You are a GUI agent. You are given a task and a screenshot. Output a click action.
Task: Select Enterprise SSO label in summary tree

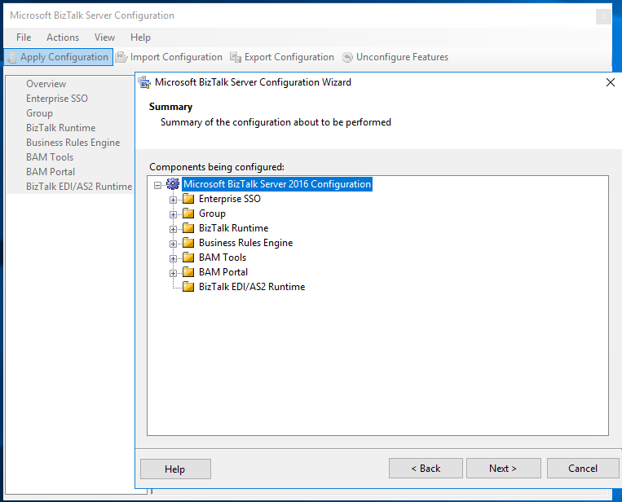pyautogui.click(x=230, y=199)
